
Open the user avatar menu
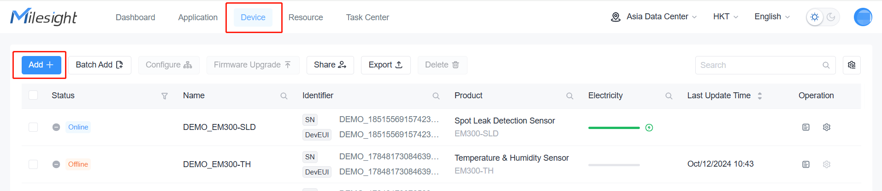[863, 17]
